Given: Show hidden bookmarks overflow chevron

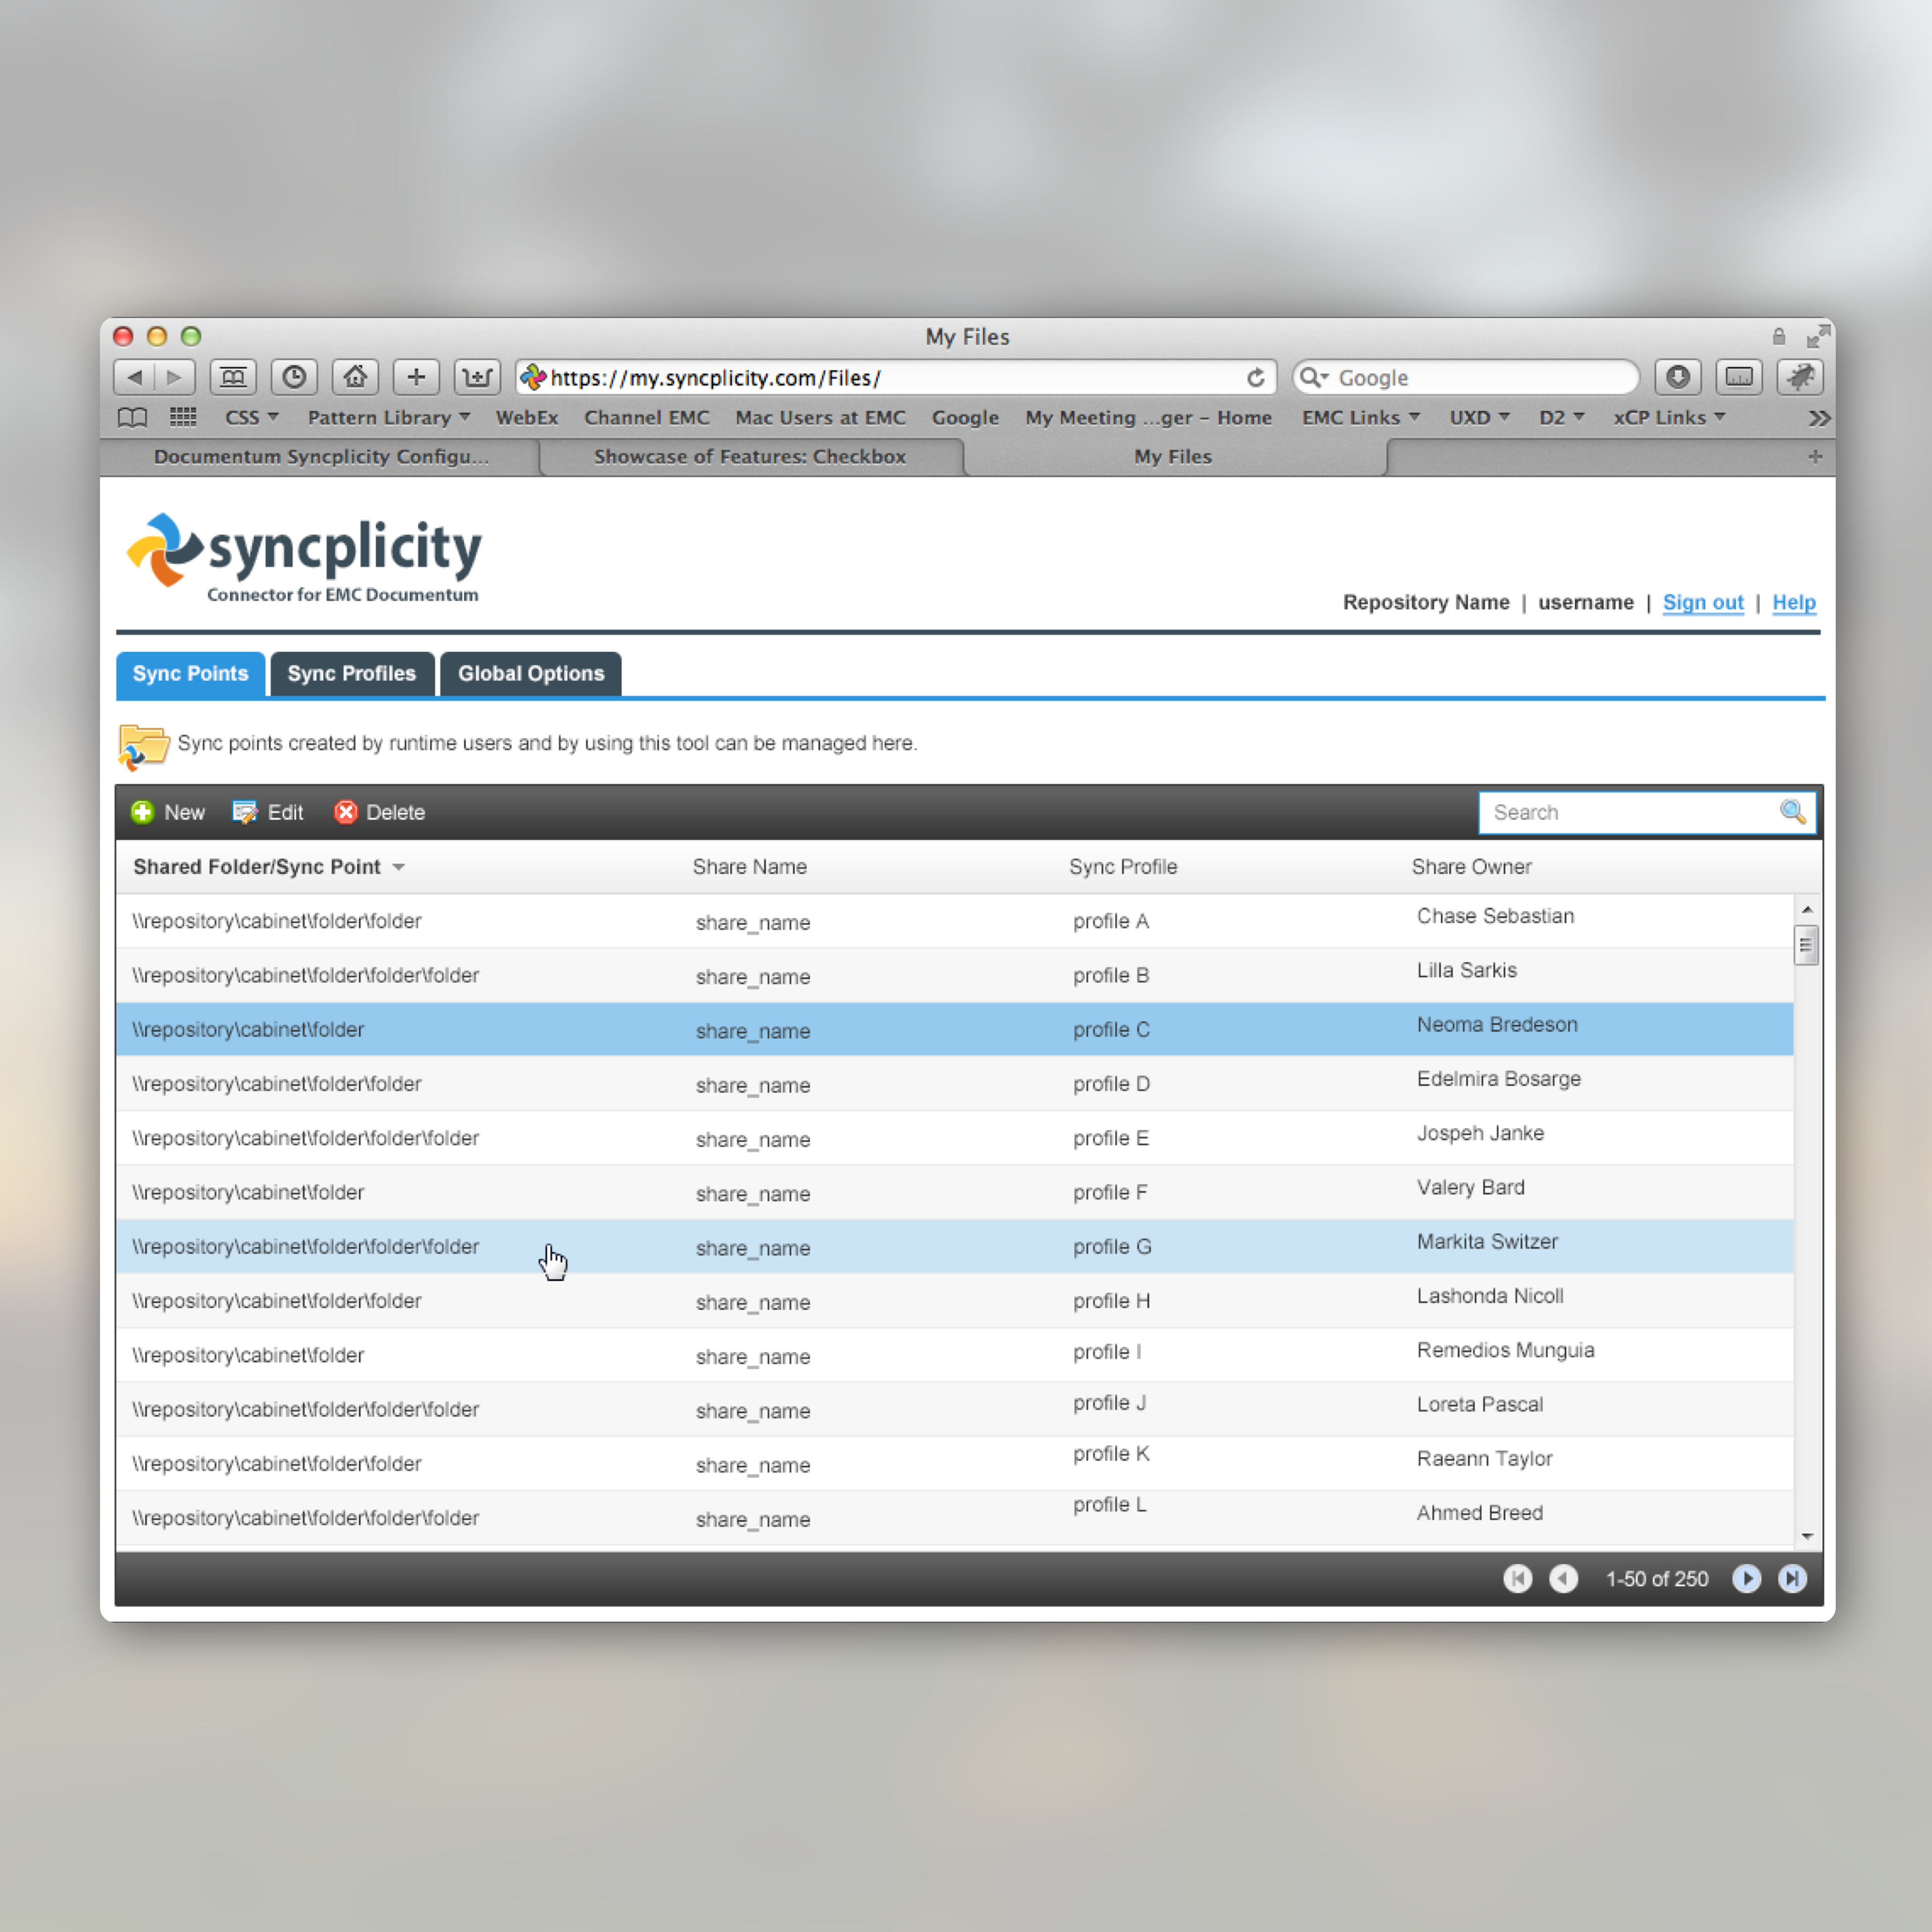Looking at the screenshot, I should point(1818,418).
